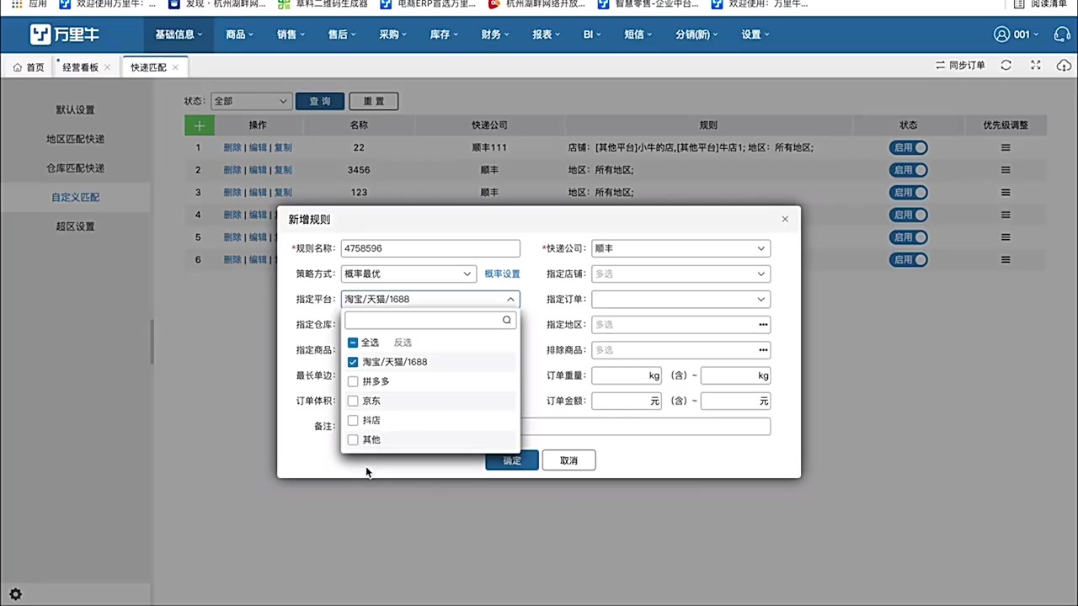Expand the 基础信息 menu
This screenshot has height=606, width=1078.
click(x=179, y=35)
